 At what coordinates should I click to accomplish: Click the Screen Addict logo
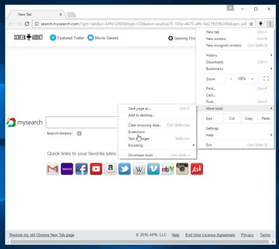coord(29,37)
